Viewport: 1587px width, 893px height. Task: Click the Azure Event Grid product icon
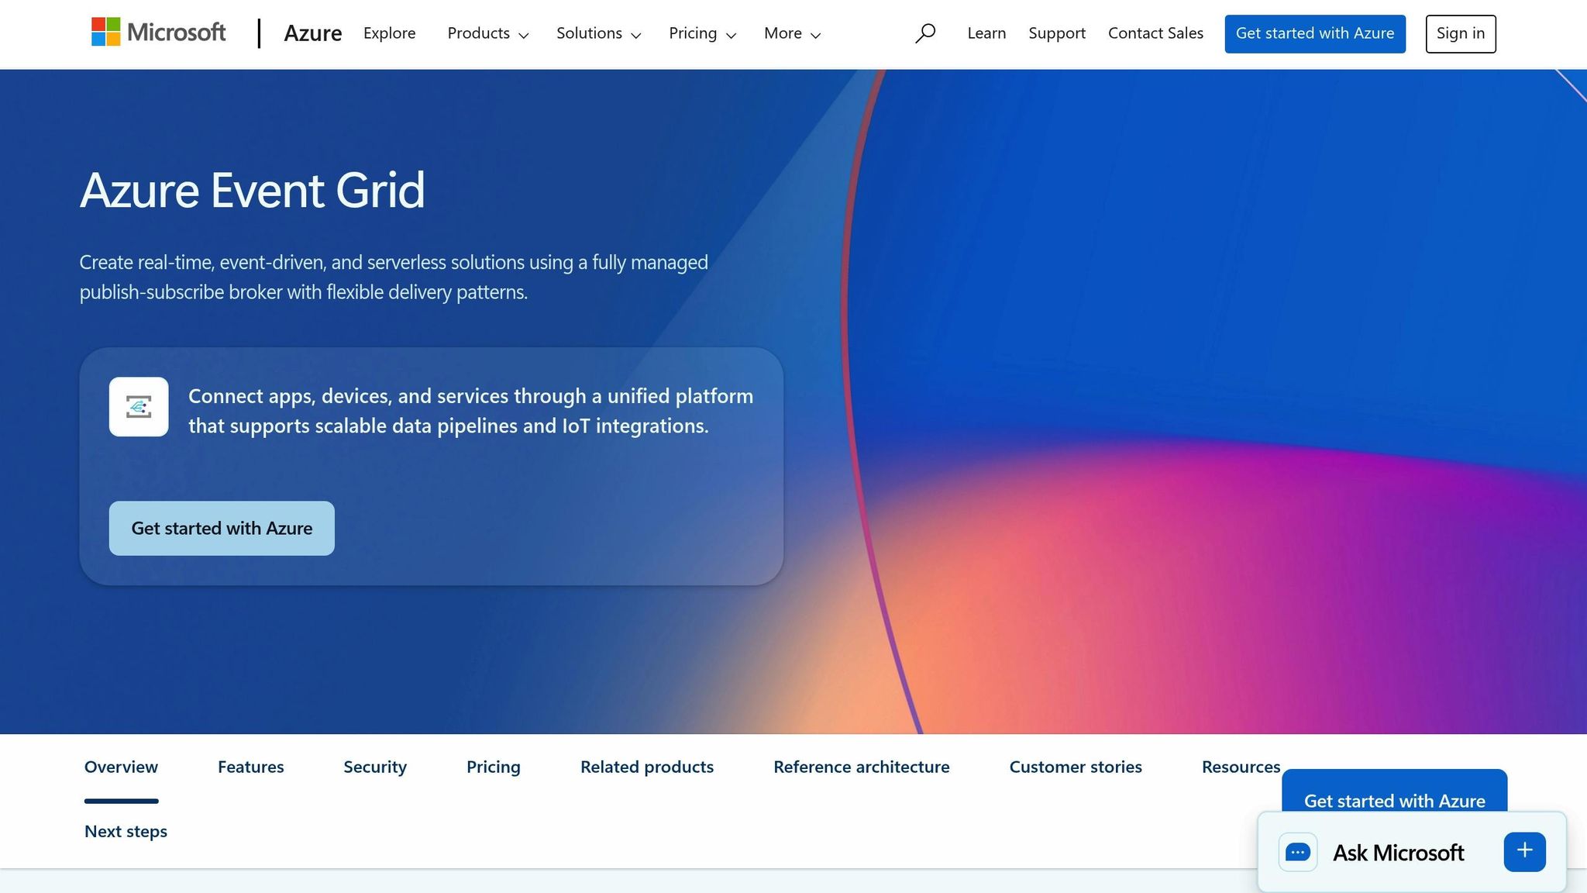[x=139, y=406]
